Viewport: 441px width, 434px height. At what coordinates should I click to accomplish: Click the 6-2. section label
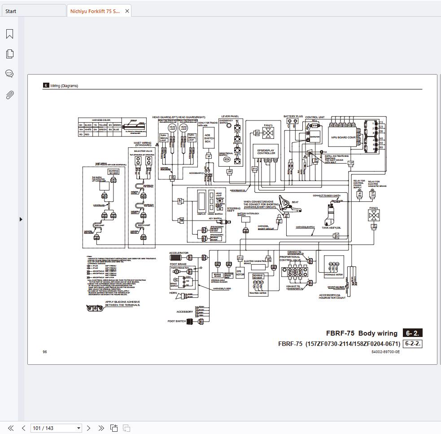(x=412, y=333)
